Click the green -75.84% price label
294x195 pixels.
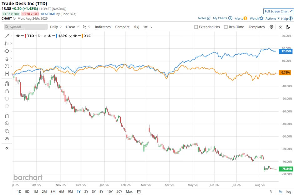[x=286, y=169]
